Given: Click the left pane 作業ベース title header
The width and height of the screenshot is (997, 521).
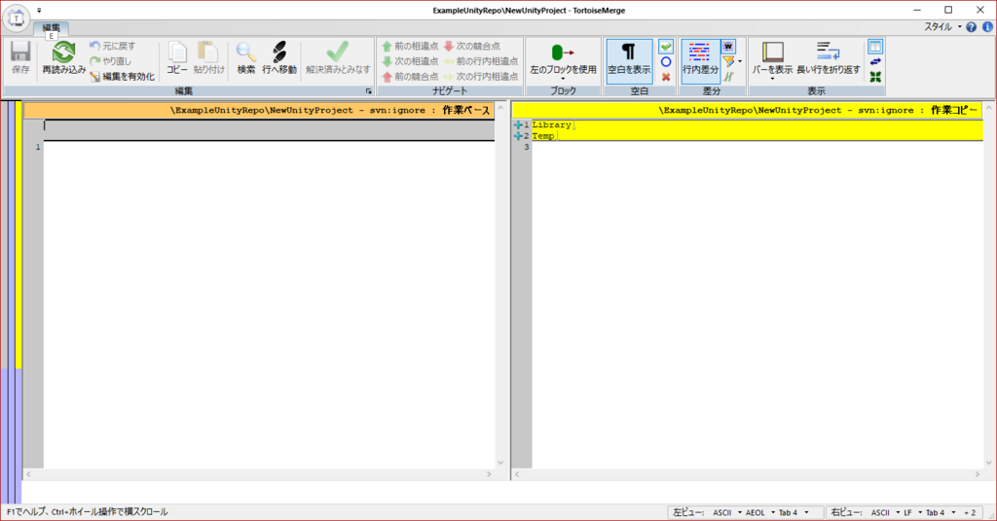Looking at the screenshot, I should (x=258, y=111).
